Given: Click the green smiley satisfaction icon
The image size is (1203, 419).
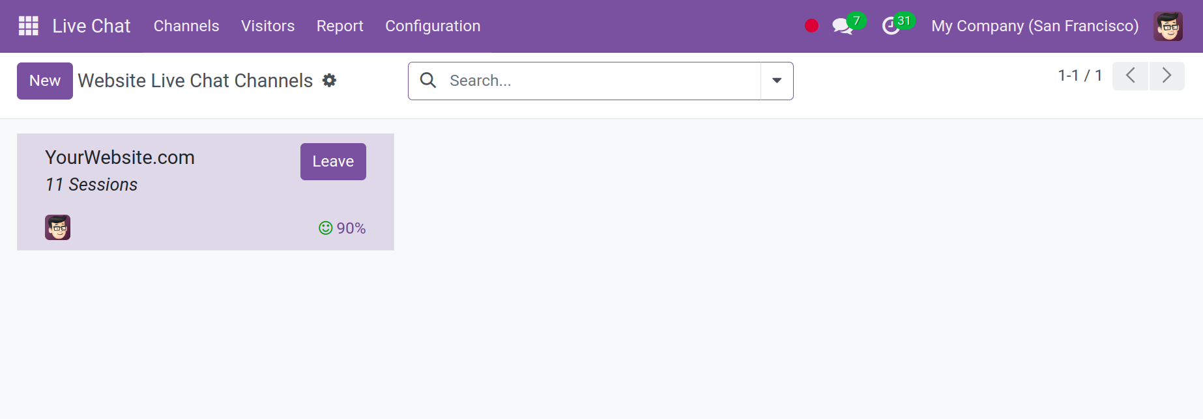Looking at the screenshot, I should [325, 228].
